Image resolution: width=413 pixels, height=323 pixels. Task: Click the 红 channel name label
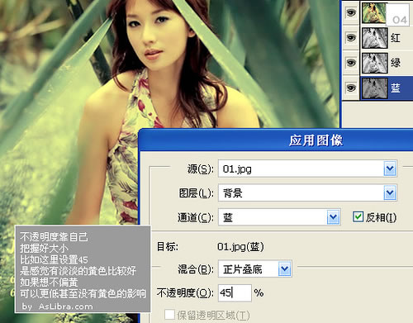tap(396, 38)
